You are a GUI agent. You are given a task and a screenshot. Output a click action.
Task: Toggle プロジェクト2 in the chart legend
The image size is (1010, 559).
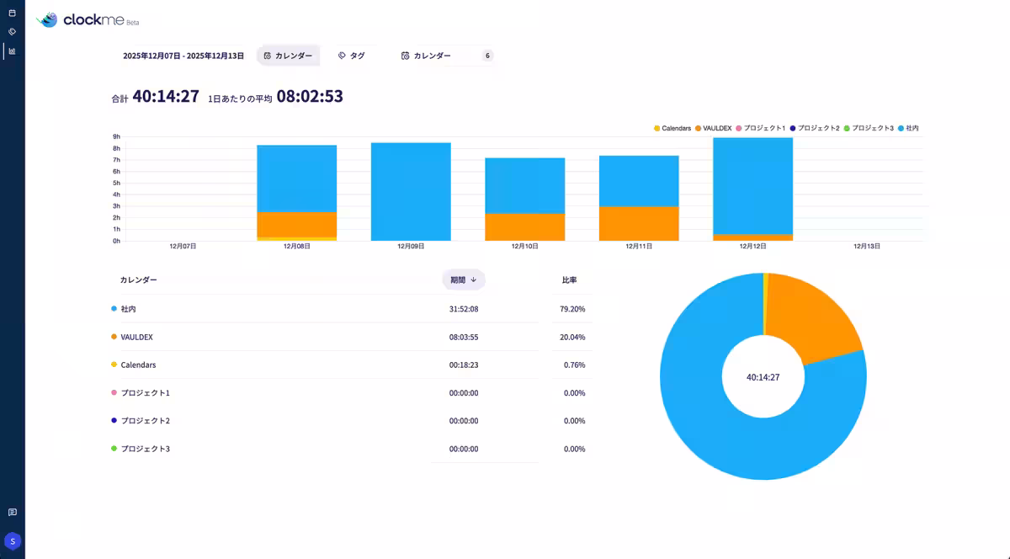813,128
